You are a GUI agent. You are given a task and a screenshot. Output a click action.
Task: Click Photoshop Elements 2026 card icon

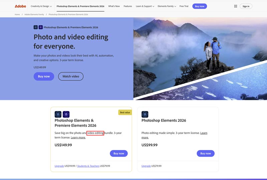145,114
